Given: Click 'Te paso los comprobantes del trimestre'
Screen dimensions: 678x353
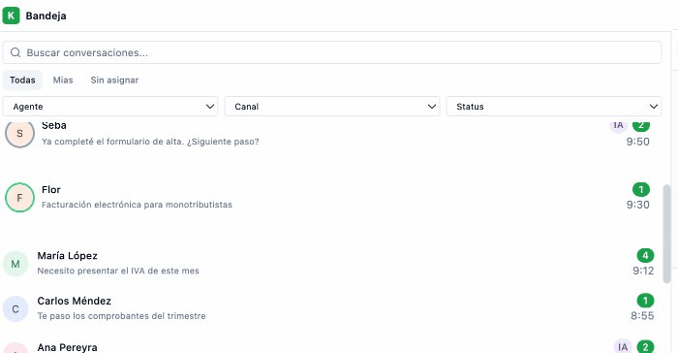Looking at the screenshot, I should coord(121,316).
